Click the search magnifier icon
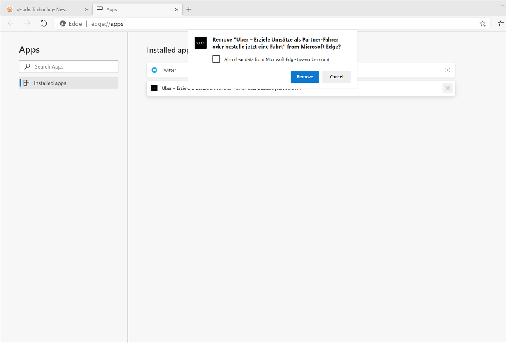506x343 pixels. point(27,66)
